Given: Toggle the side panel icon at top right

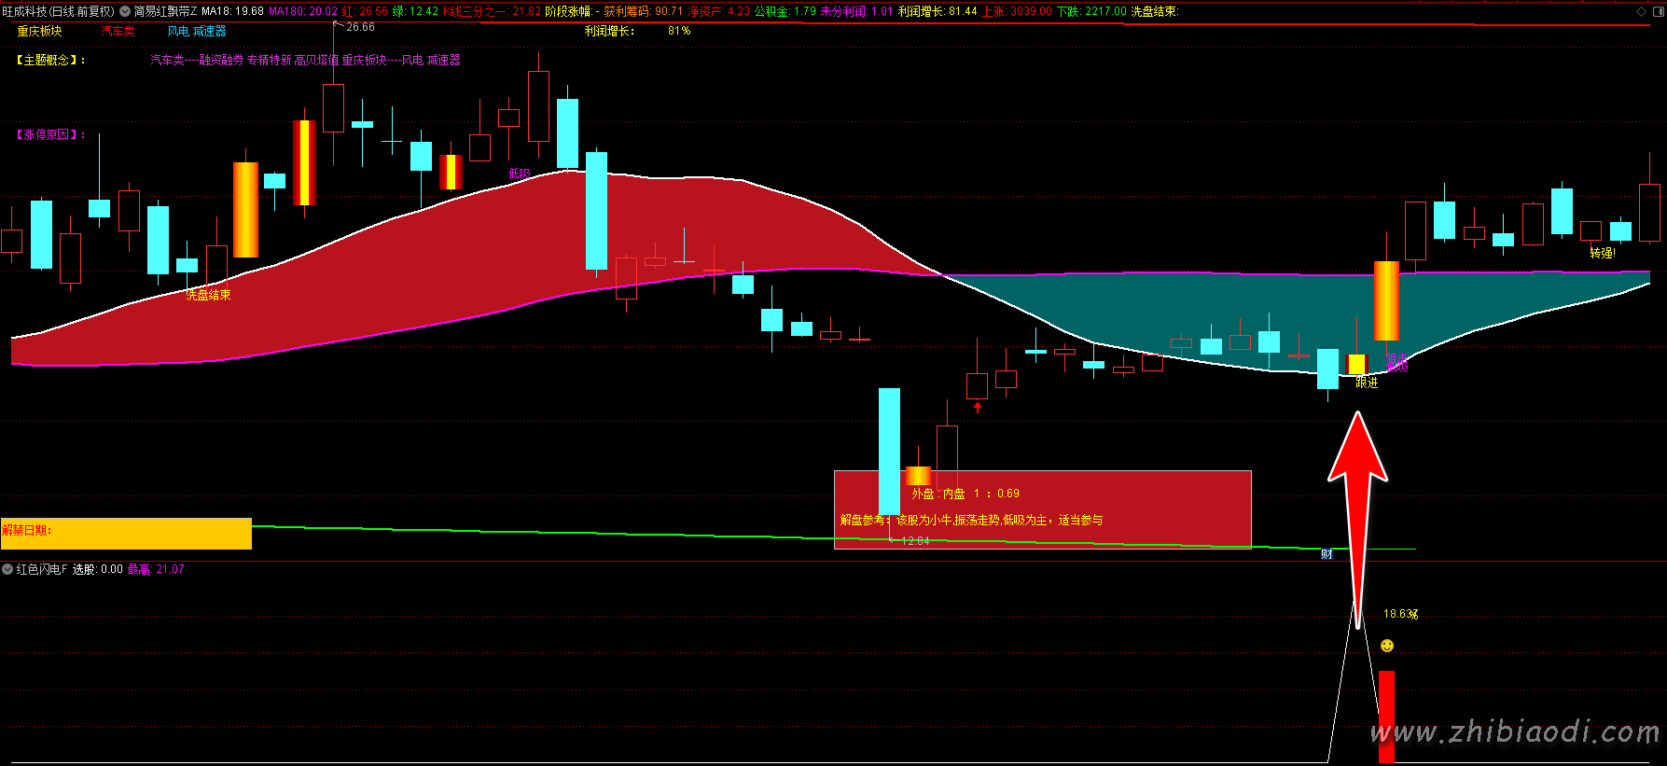Looking at the screenshot, I should coord(1657,11).
